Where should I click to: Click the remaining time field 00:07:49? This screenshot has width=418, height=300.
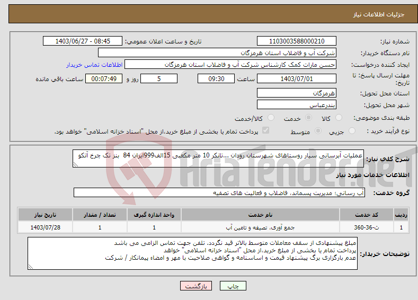click(104, 78)
